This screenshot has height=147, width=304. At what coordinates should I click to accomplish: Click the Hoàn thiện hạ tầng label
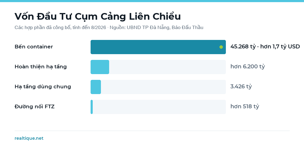tap(41, 67)
